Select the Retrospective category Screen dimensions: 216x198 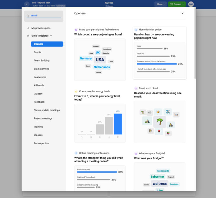click(x=41, y=143)
